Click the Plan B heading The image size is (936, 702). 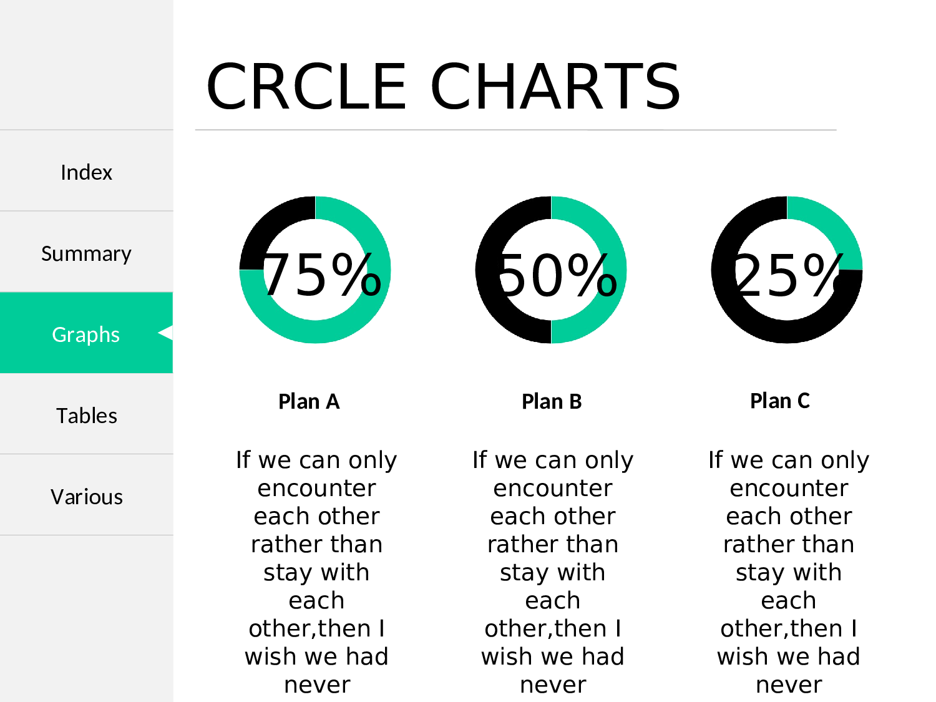[x=552, y=401]
